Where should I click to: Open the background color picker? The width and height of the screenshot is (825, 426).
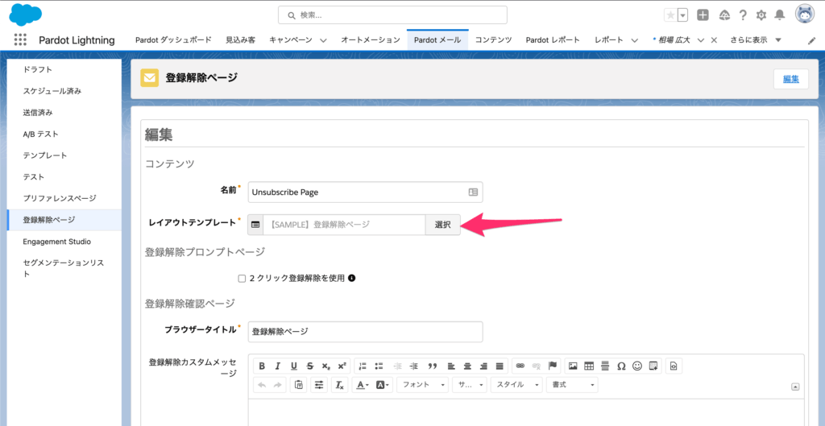(383, 385)
